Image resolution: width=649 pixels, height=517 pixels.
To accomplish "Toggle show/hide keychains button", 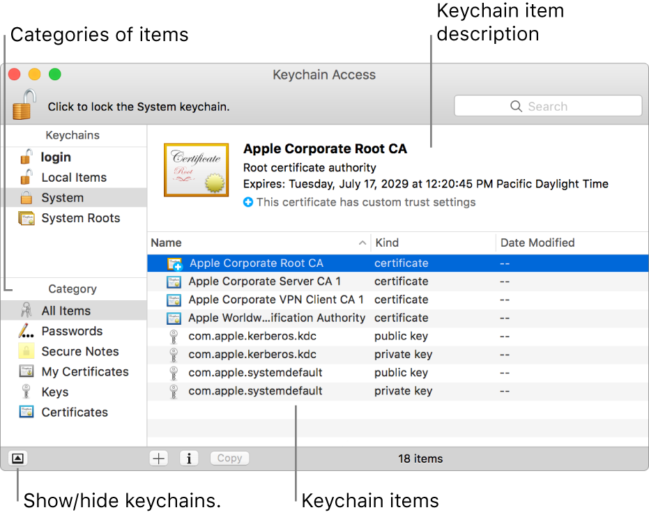I will [17, 458].
